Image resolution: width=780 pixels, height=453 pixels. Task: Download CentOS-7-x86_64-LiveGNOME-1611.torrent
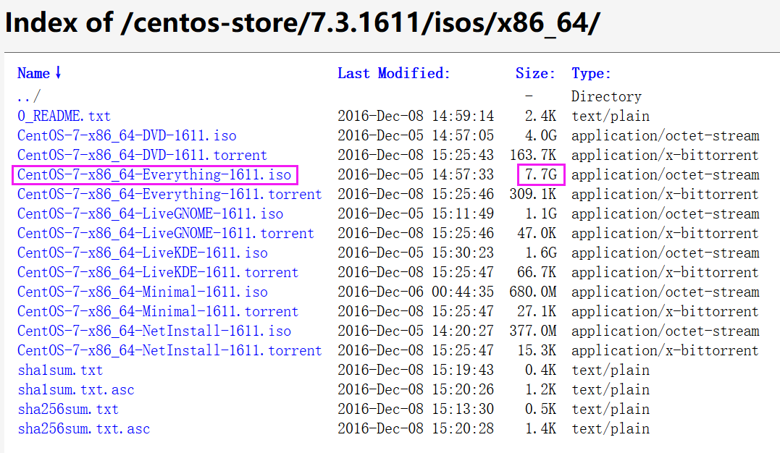click(166, 233)
